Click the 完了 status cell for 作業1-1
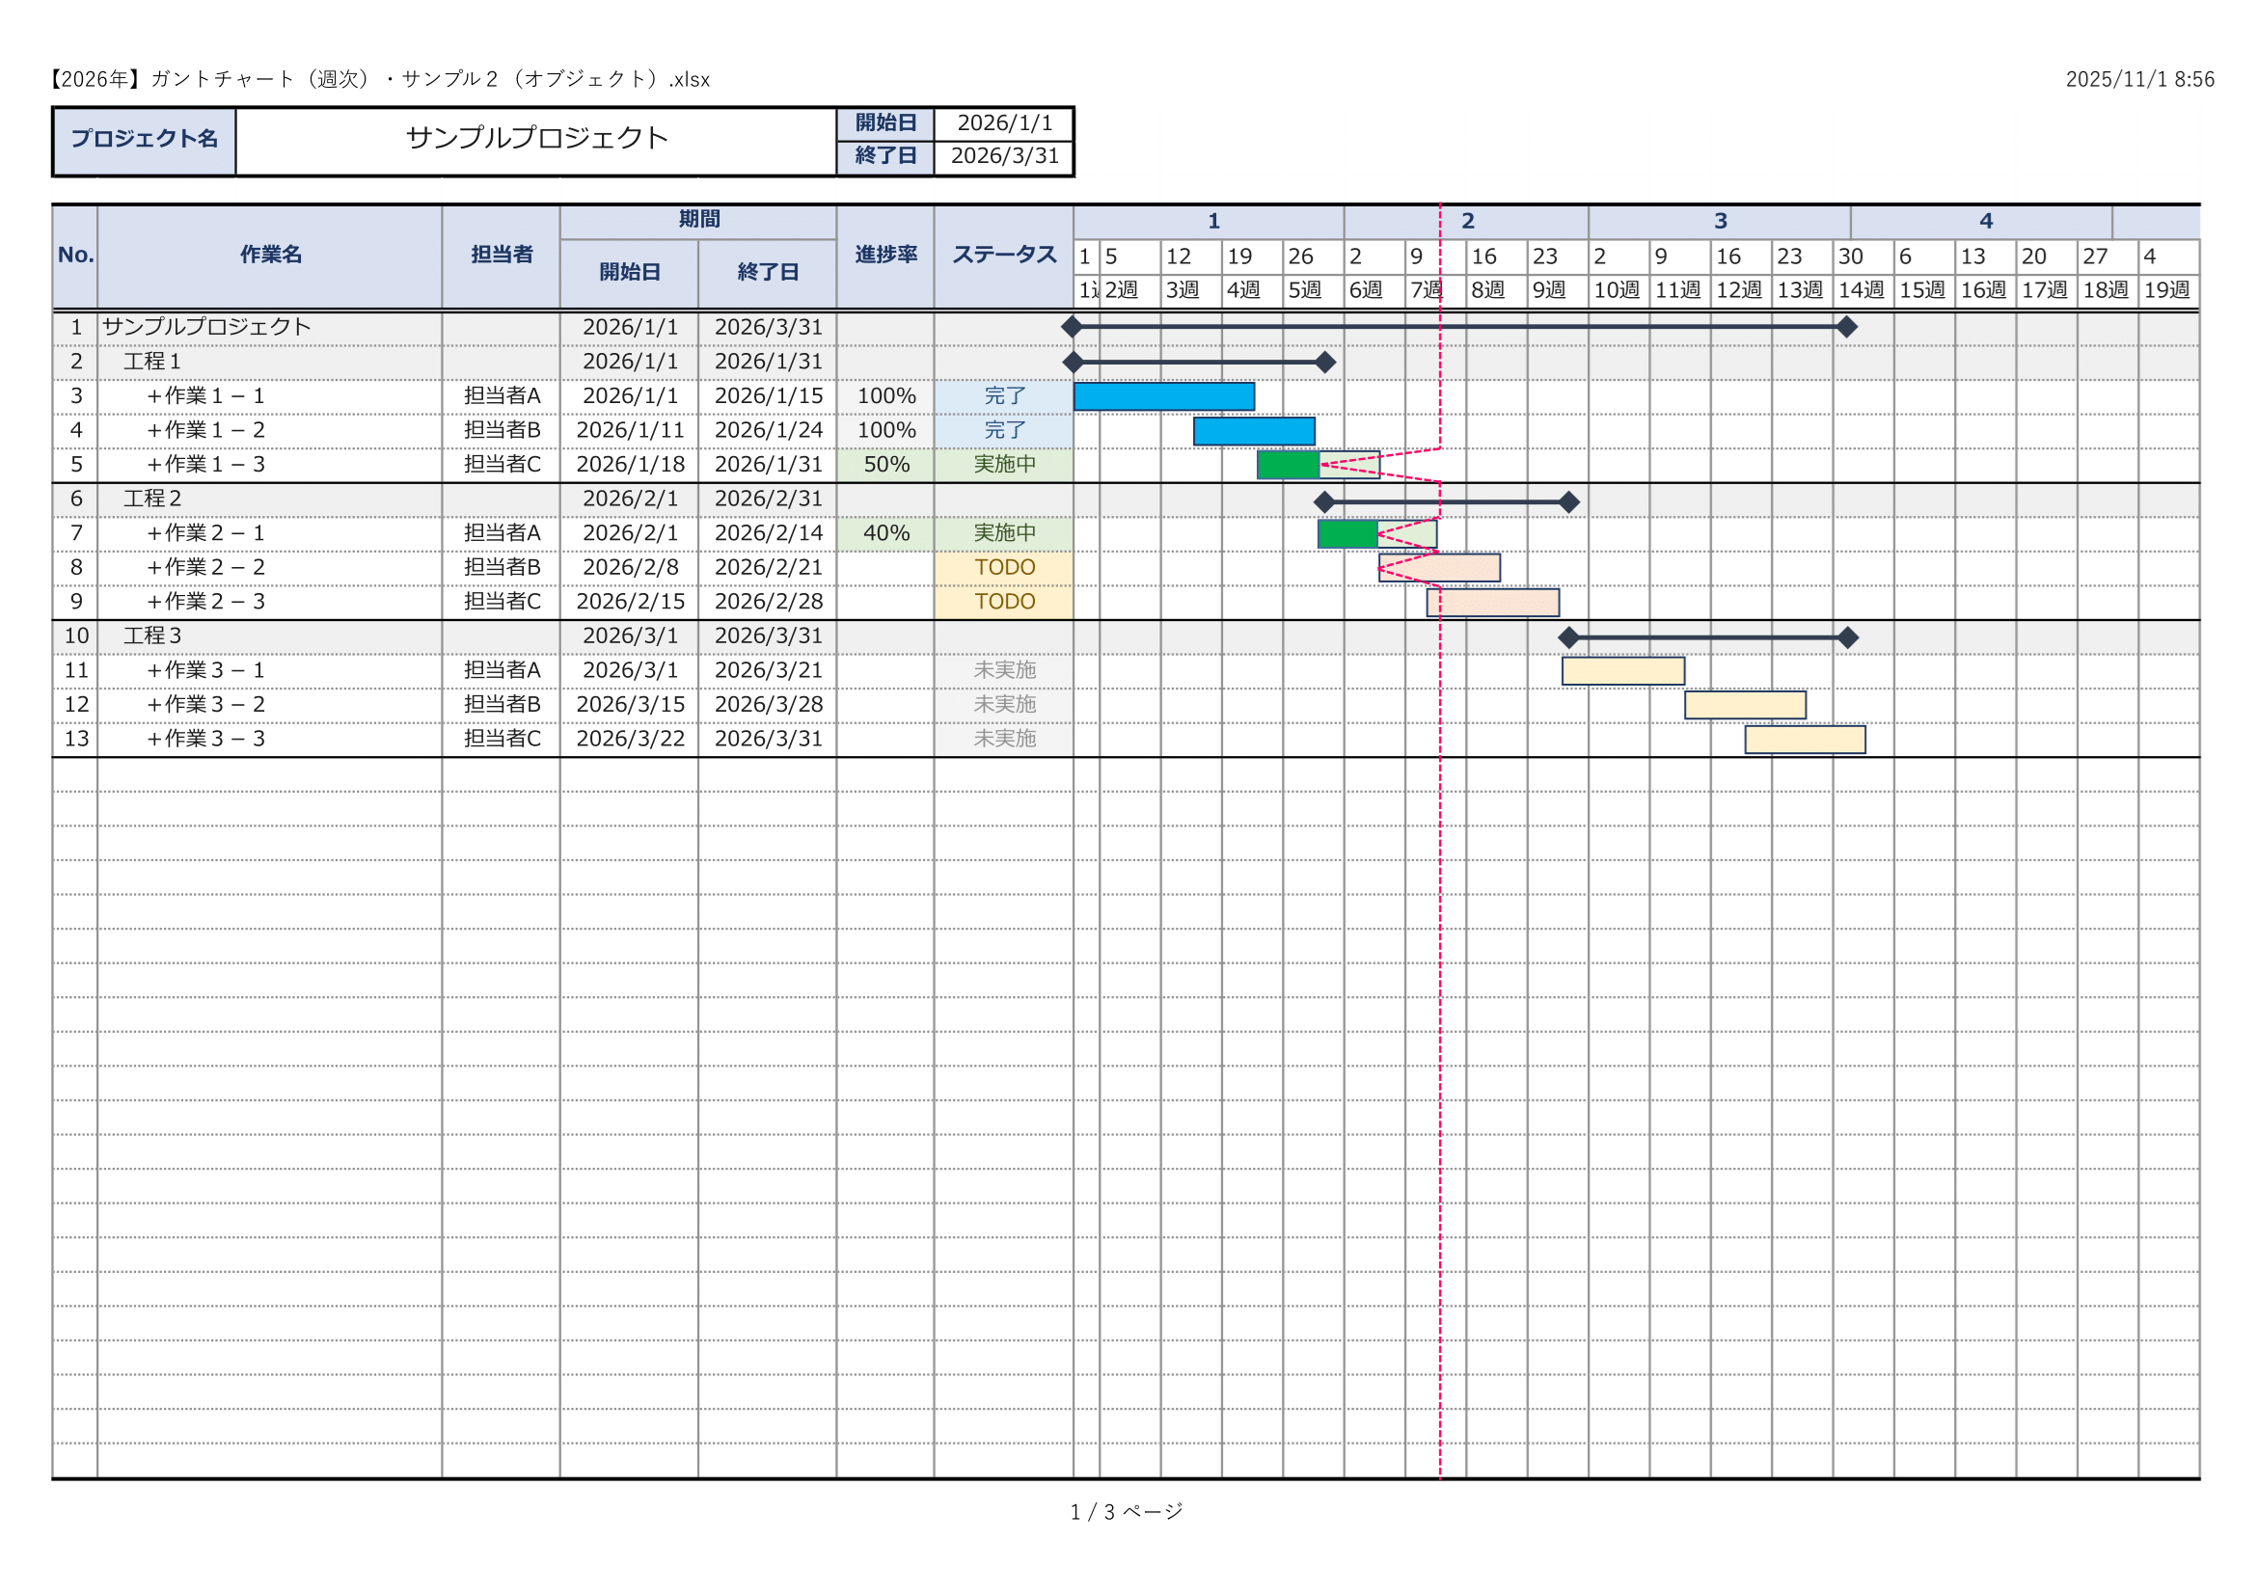 pos(1003,395)
